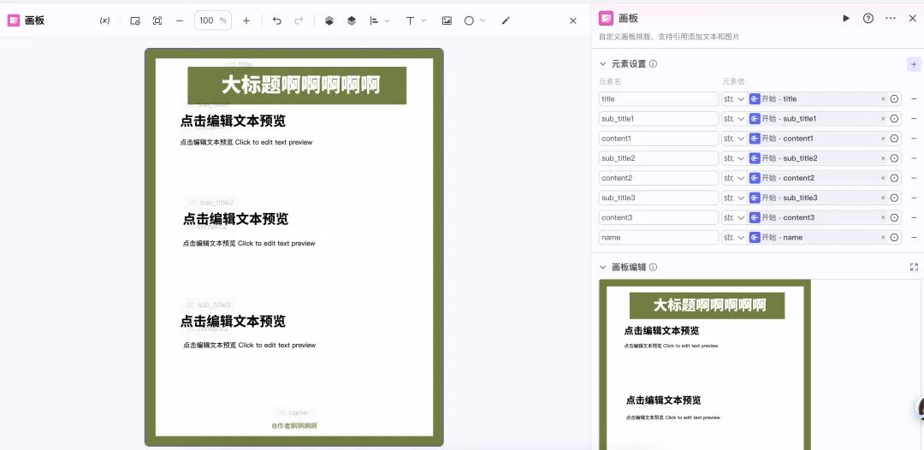Add a new element with plus button
The height and width of the screenshot is (450, 924).
914,64
